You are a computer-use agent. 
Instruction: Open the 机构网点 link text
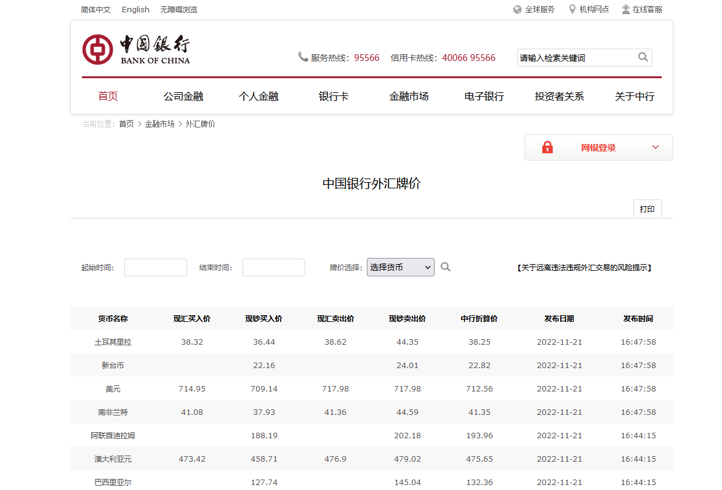tap(594, 10)
